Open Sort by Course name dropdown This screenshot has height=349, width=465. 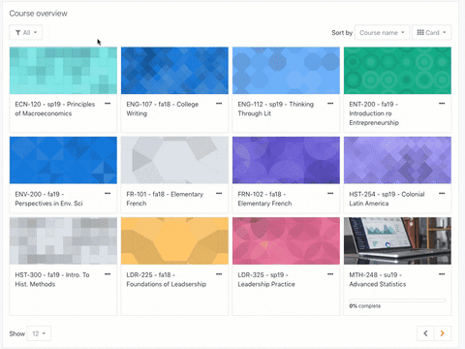(382, 33)
